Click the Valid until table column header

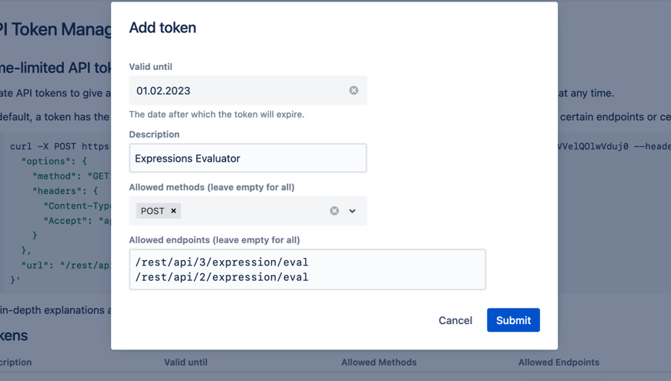point(186,362)
